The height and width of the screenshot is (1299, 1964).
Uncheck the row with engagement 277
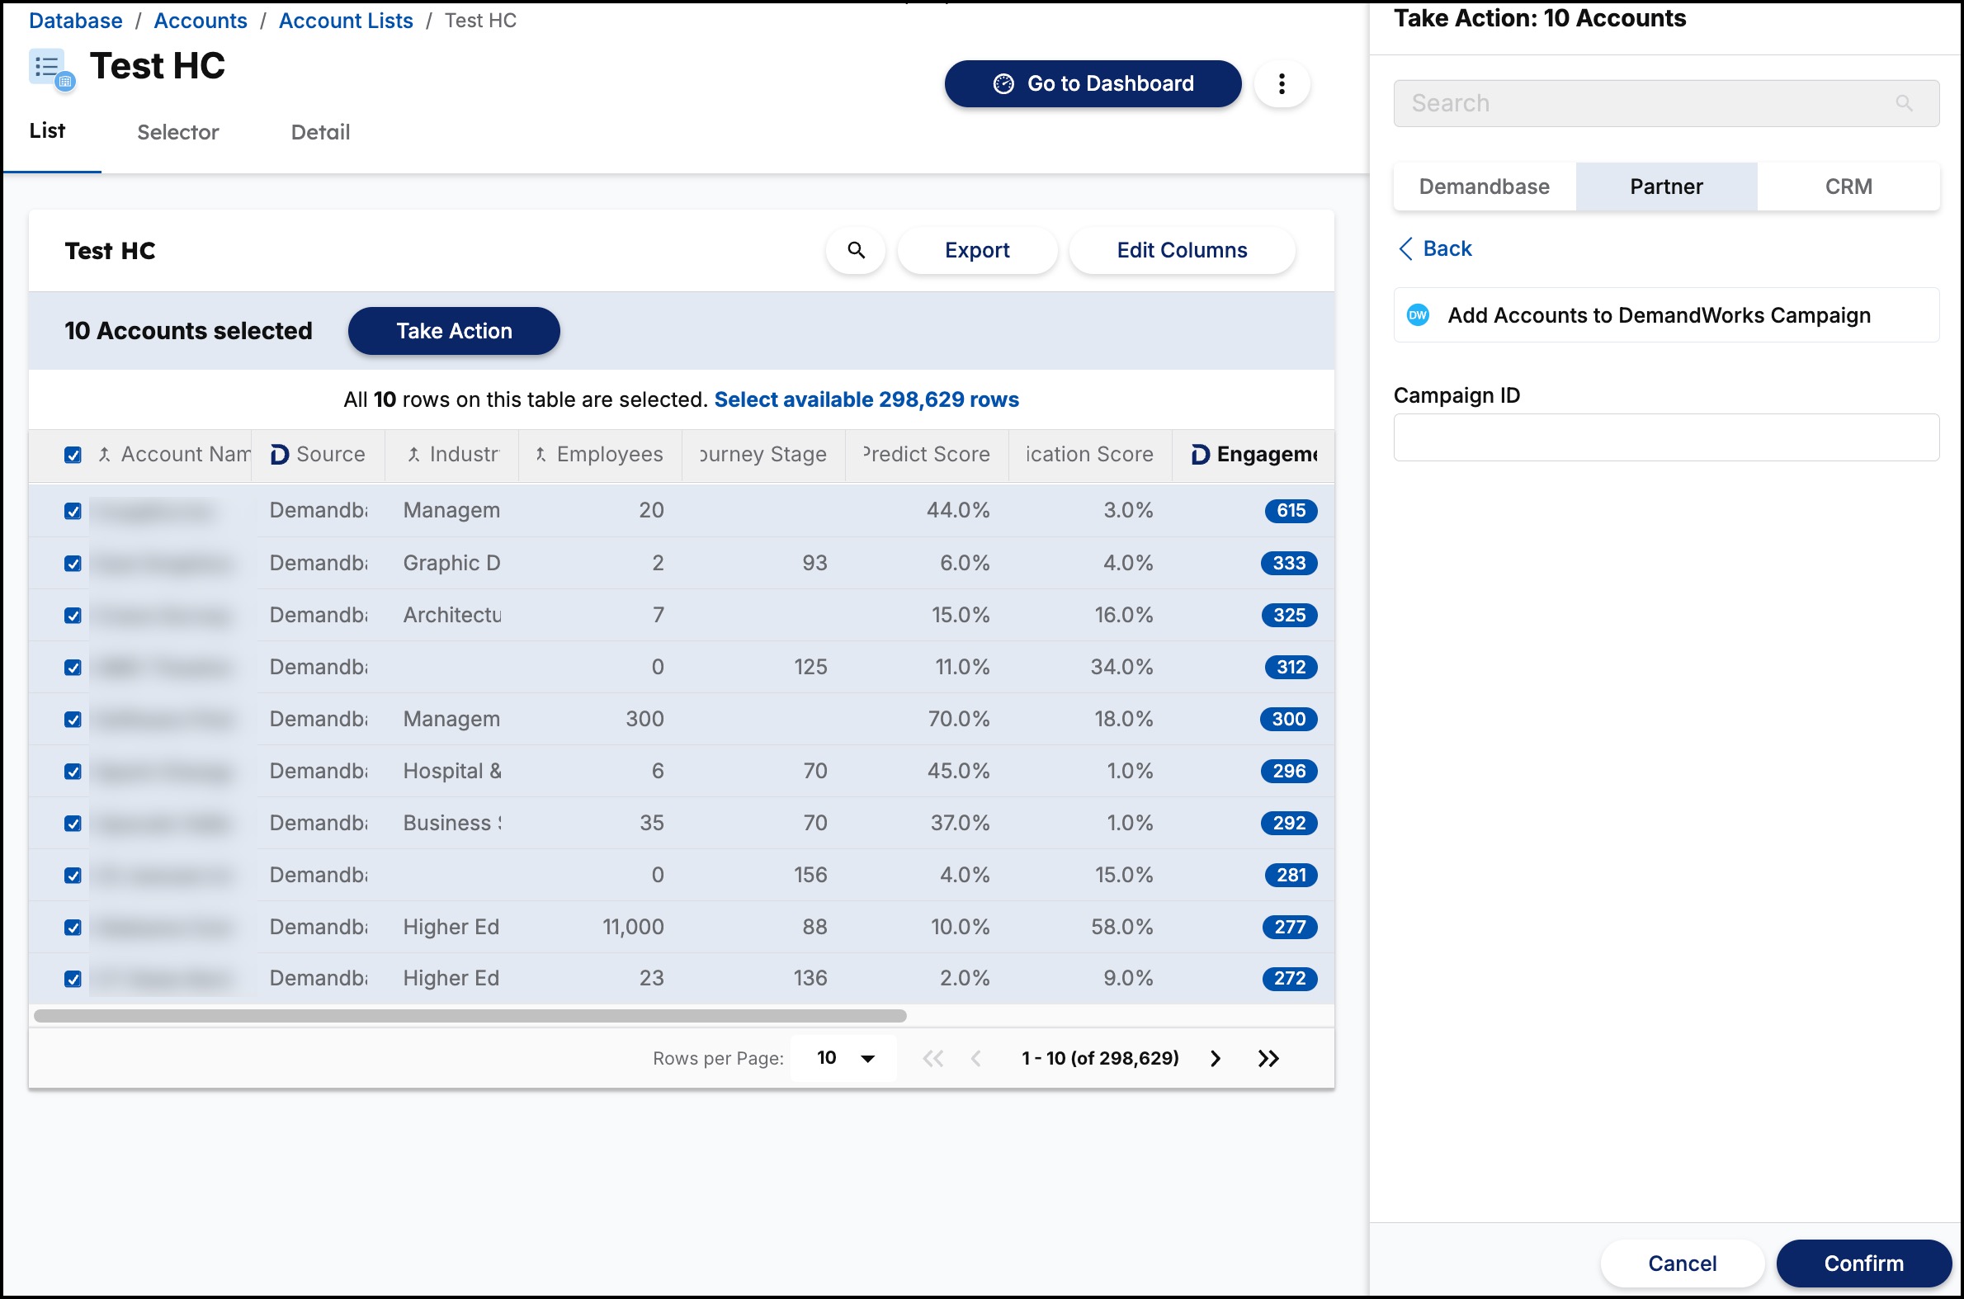click(x=73, y=927)
